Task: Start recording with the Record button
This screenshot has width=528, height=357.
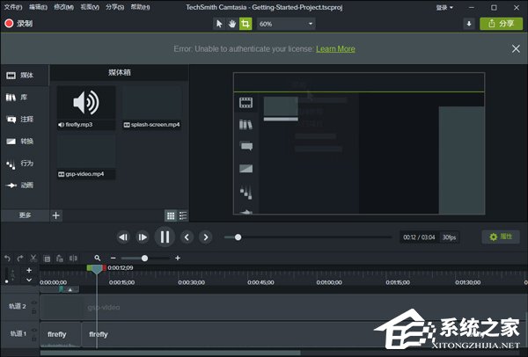Action: click(x=18, y=24)
